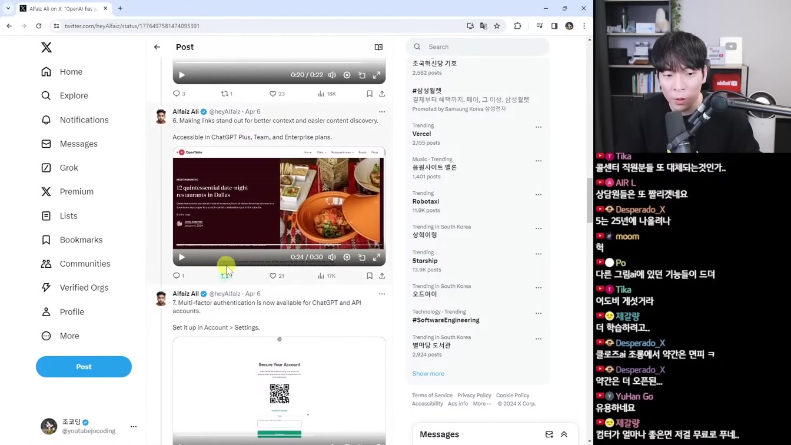Play the OpenTable video at 0:24
This screenshot has height=445, width=791.
[182, 257]
